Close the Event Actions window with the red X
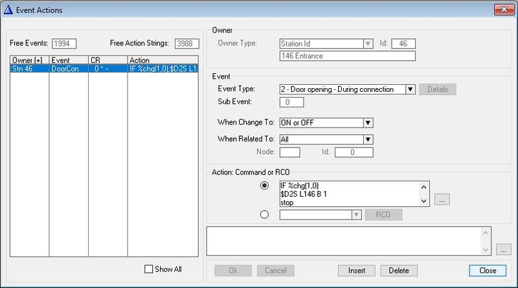Viewport: 518px width, 288px height. tap(504, 10)
